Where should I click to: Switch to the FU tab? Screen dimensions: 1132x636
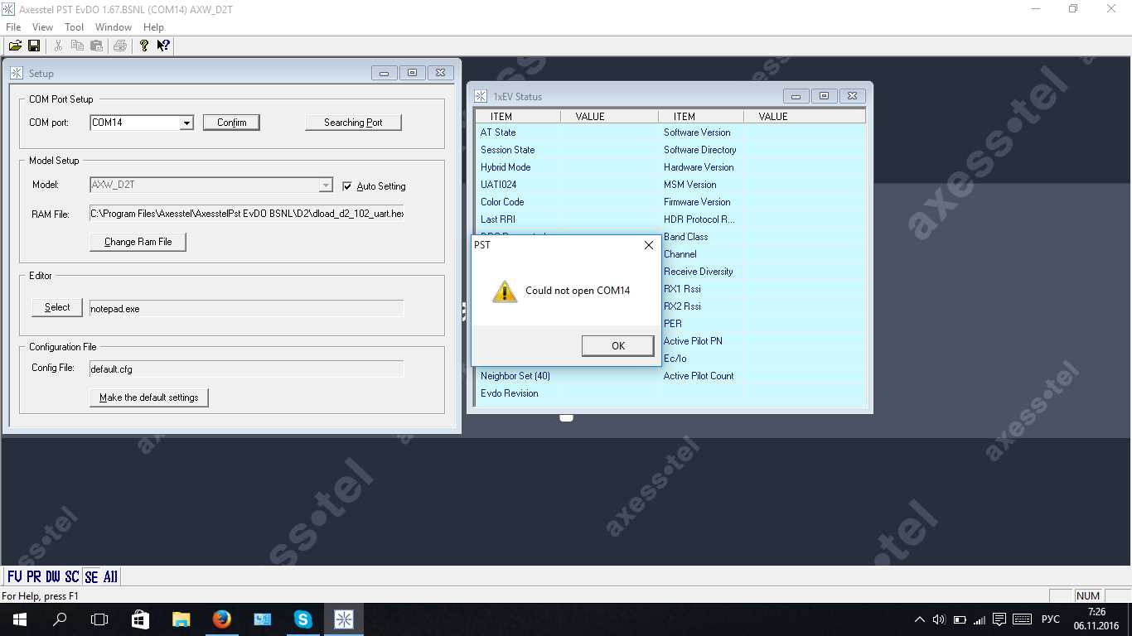[x=14, y=576]
